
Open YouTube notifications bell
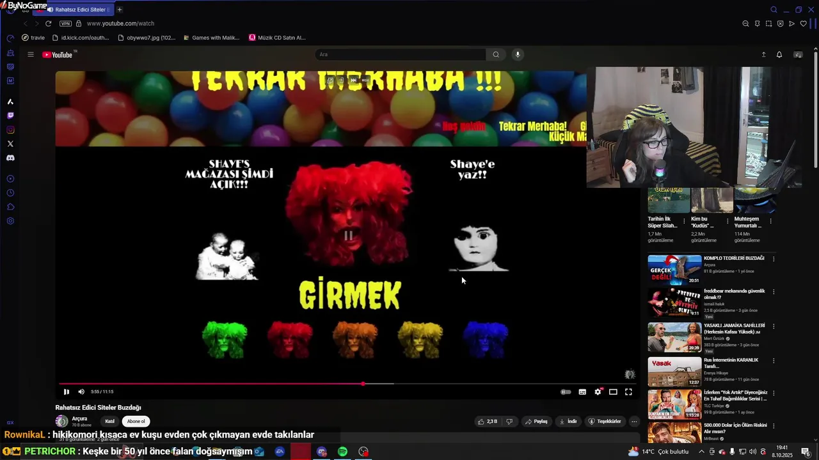coord(779,54)
